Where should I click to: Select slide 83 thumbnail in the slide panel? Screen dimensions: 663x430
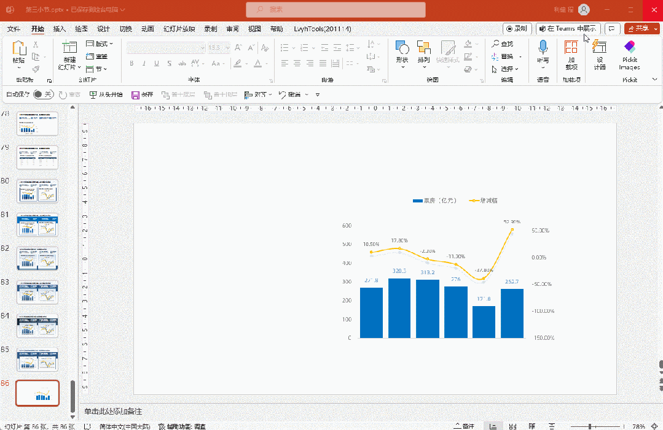click(x=37, y=292)
